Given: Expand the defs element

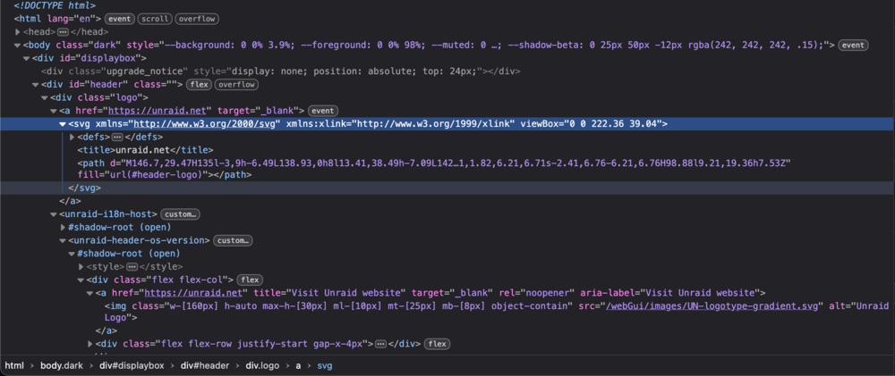Looking at the screenshot, I should (72, 138).
